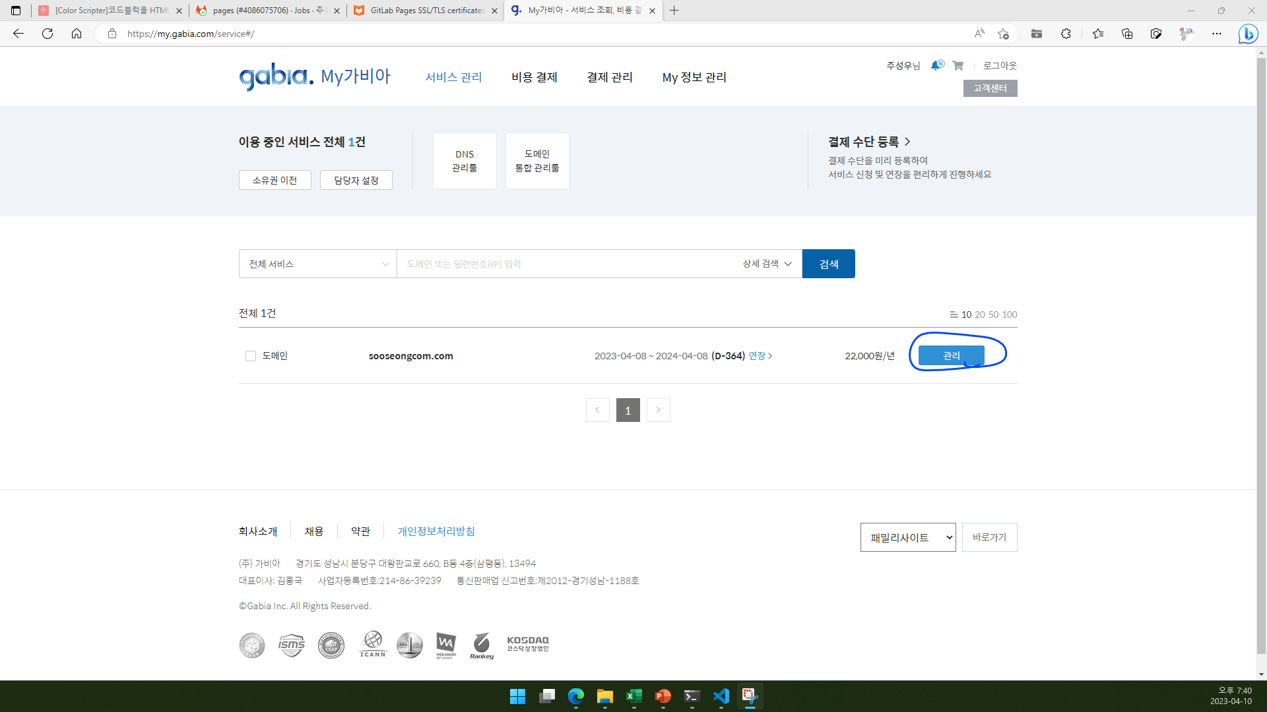Open 채용 footer link
This screenshot has height=712, width=1267.
pos(314,531)
